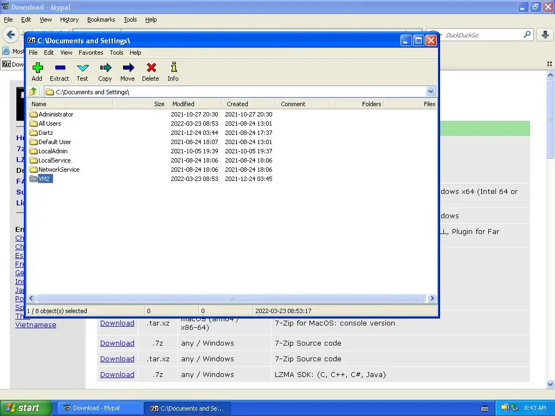This screenshot has width=555, height=416.
Task: Run the Test archive tool
Action: (x=82, y=68)
